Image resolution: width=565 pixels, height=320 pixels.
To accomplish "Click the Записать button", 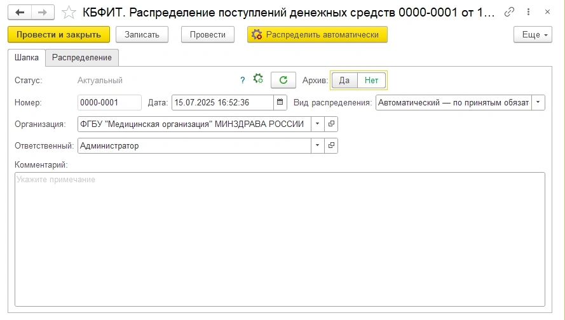I will coord(142,34).
